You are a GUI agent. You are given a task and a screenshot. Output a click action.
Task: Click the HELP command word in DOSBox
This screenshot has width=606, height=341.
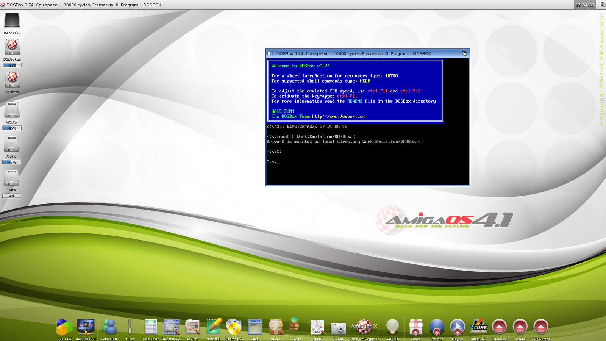click(x=365, y=81)
